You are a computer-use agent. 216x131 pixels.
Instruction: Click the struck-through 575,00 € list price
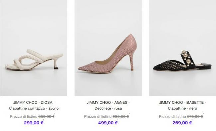click(x=195, y=116)
